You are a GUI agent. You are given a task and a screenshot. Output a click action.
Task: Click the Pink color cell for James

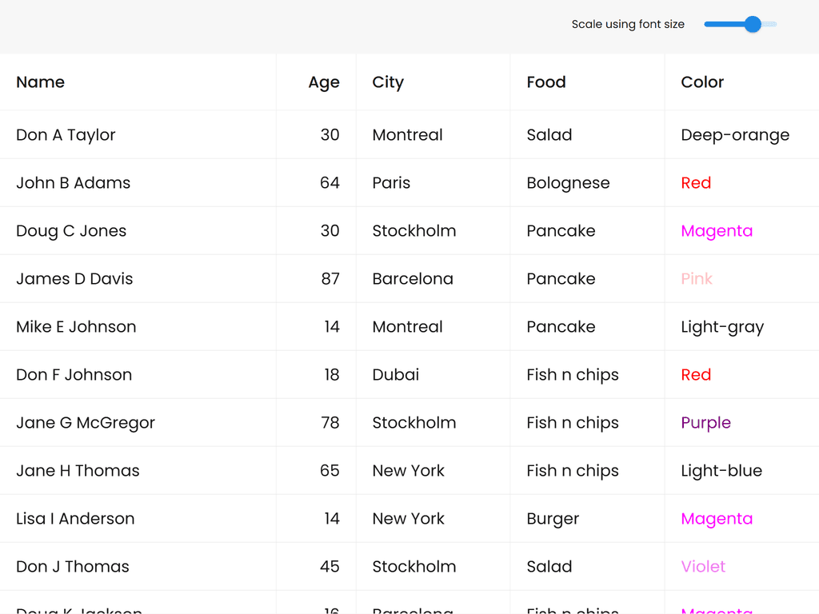(697, 279)
